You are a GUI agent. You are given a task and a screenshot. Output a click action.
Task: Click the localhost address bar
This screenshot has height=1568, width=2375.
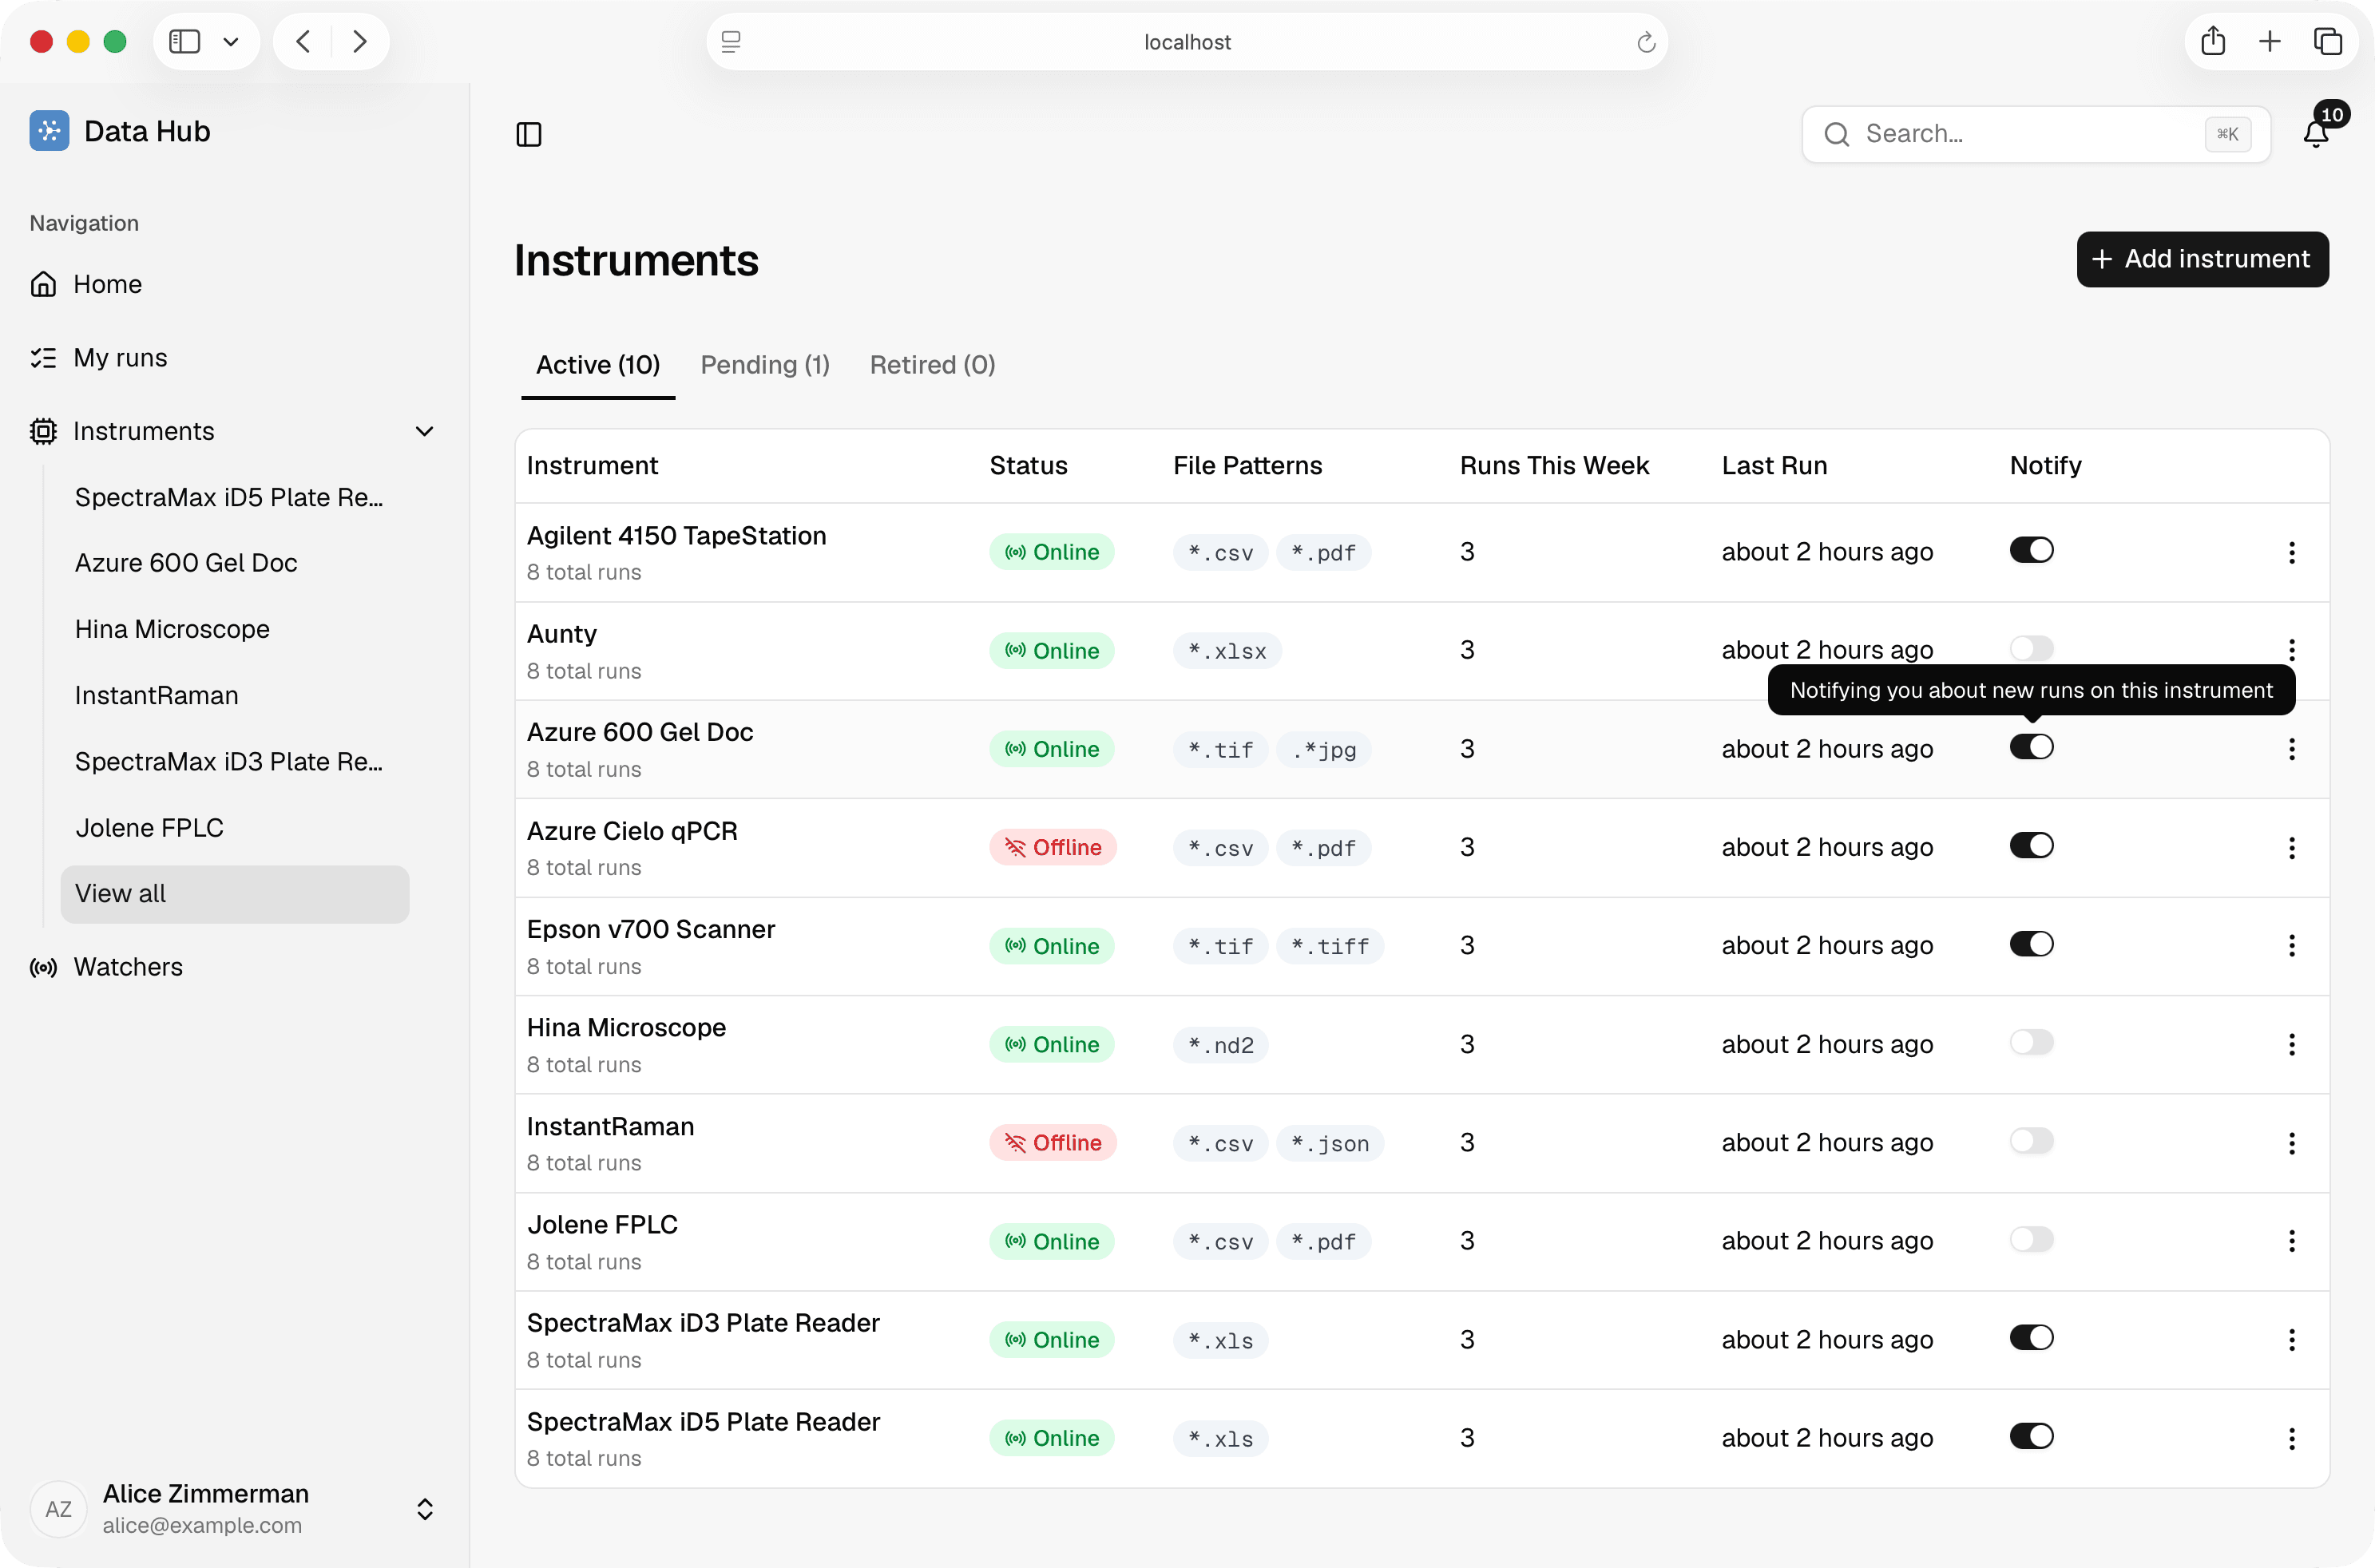[x=1186, y=42]
